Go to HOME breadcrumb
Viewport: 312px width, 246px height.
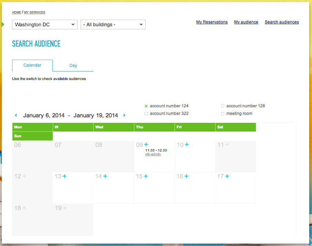17,12
